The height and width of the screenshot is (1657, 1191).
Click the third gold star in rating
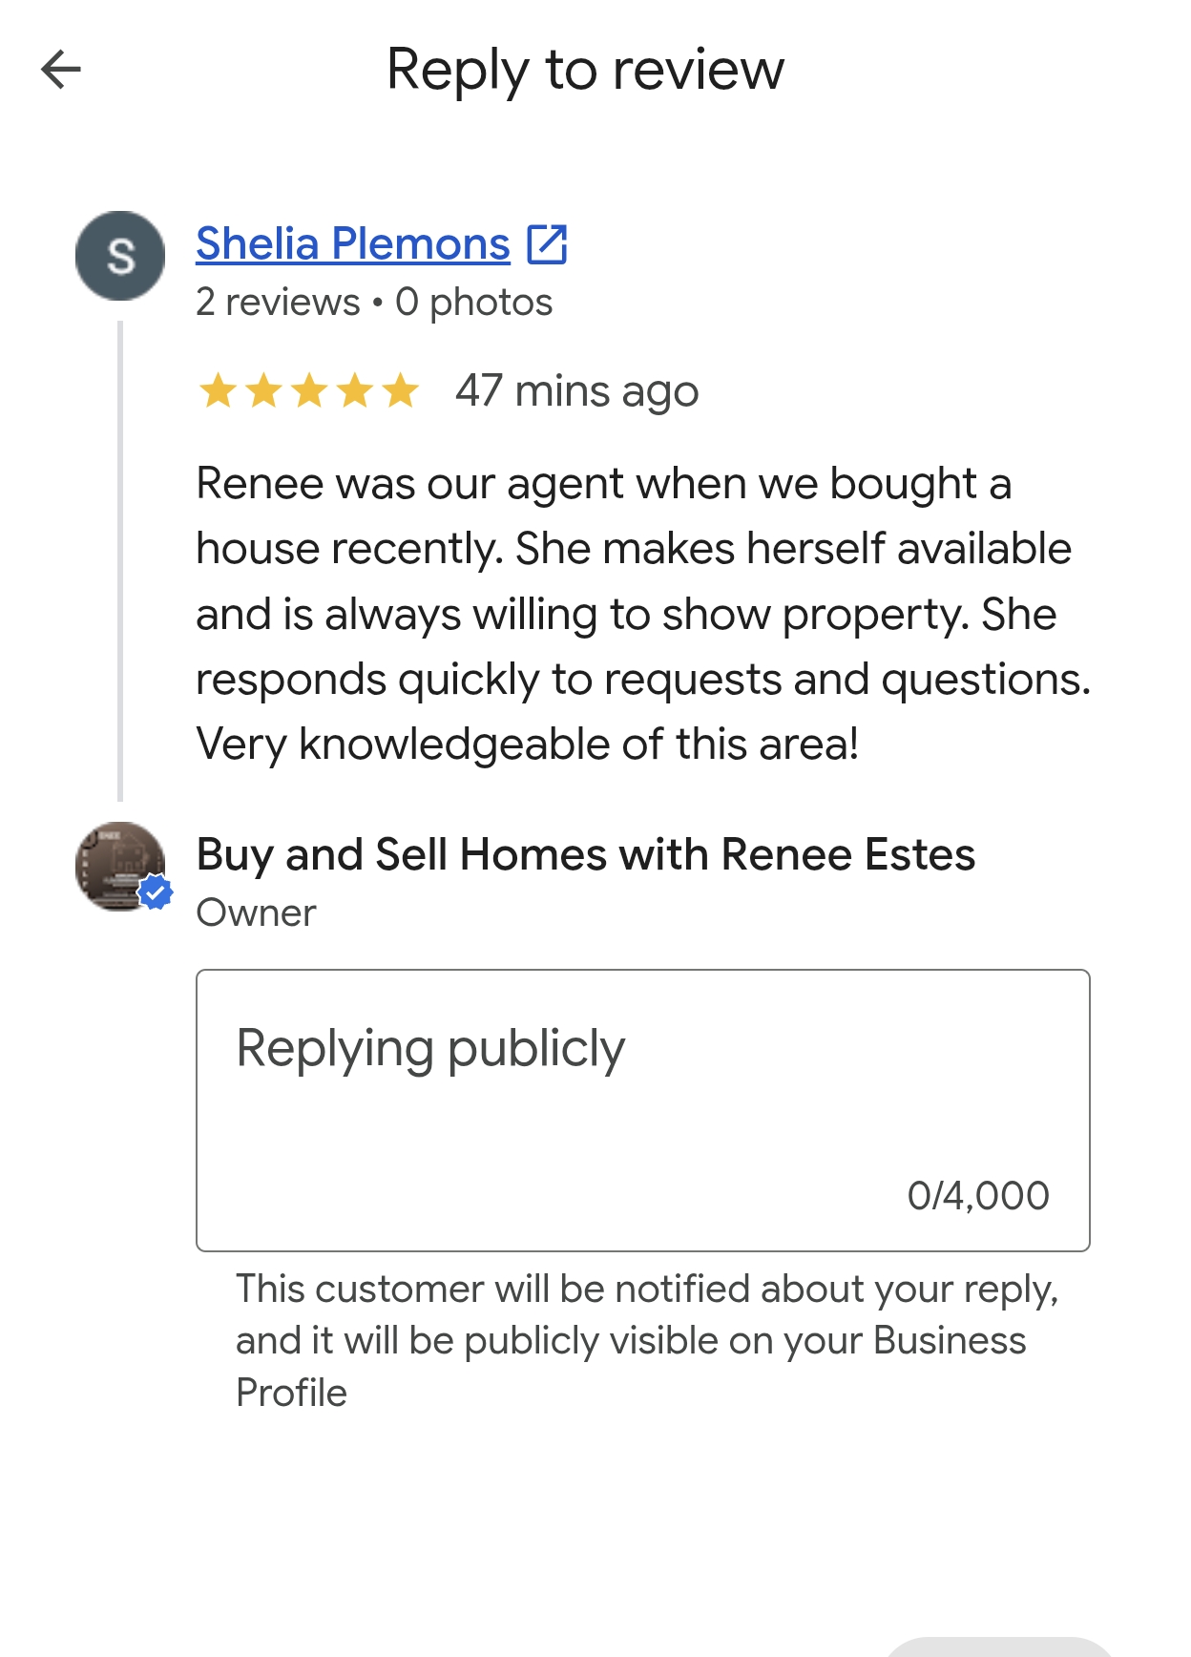tap(309, 391)
